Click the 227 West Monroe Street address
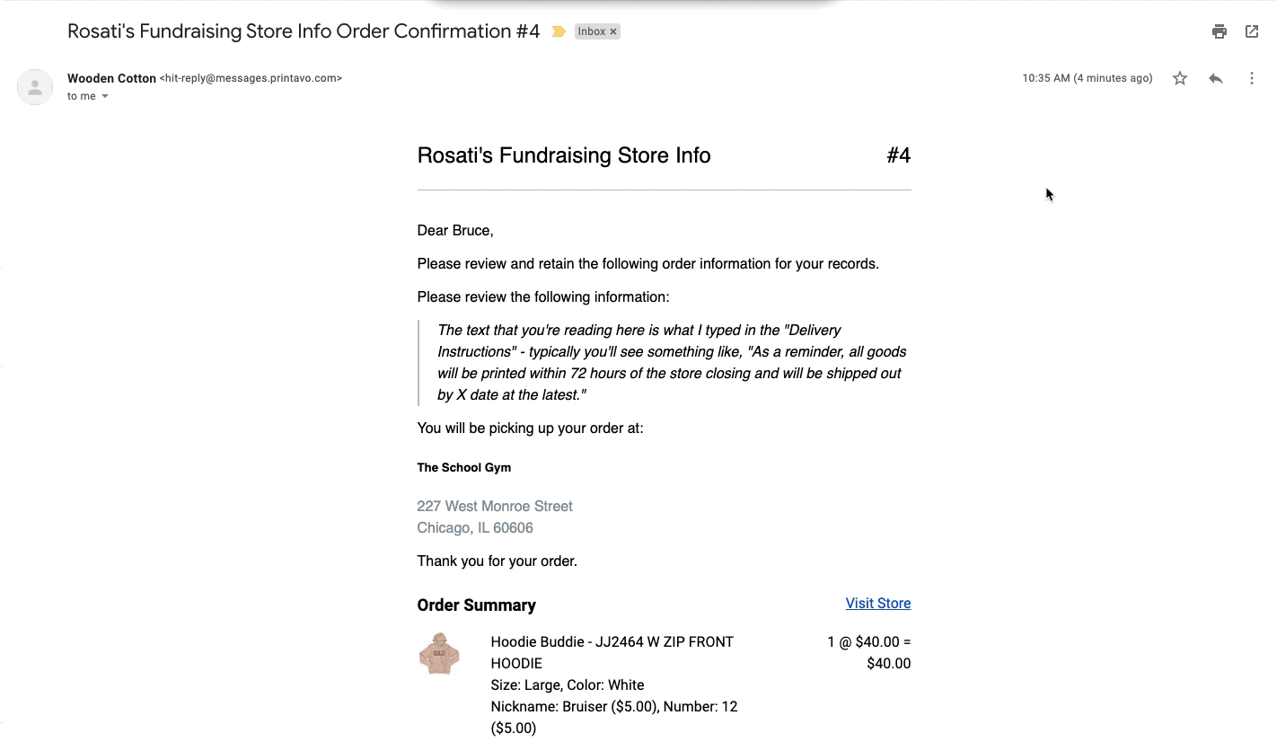The width and height of the screenshot is (1277, 742). (x=495, y=507)
